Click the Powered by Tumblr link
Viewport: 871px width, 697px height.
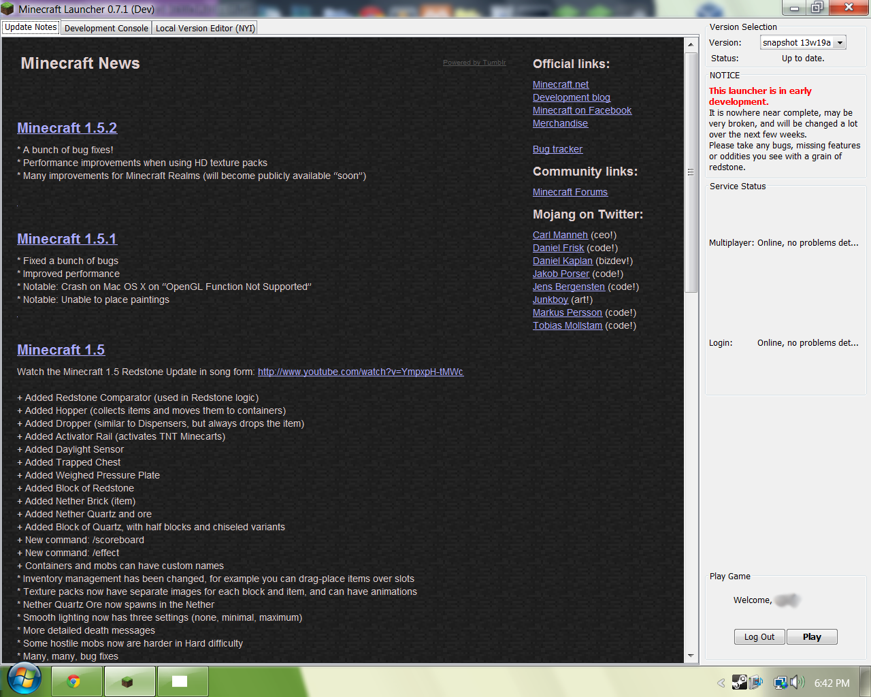[x=474, y=63]
